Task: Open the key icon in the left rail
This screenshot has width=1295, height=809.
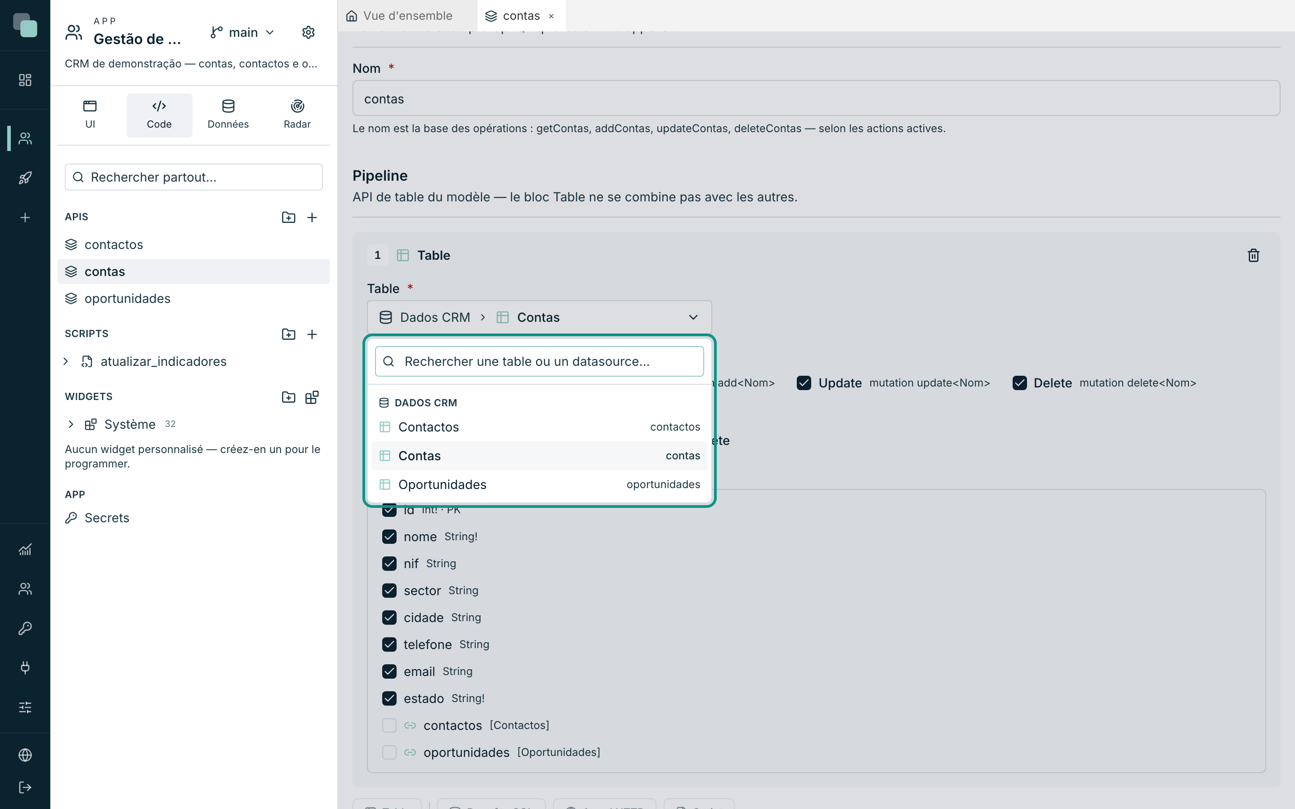Action: [25, 628]
